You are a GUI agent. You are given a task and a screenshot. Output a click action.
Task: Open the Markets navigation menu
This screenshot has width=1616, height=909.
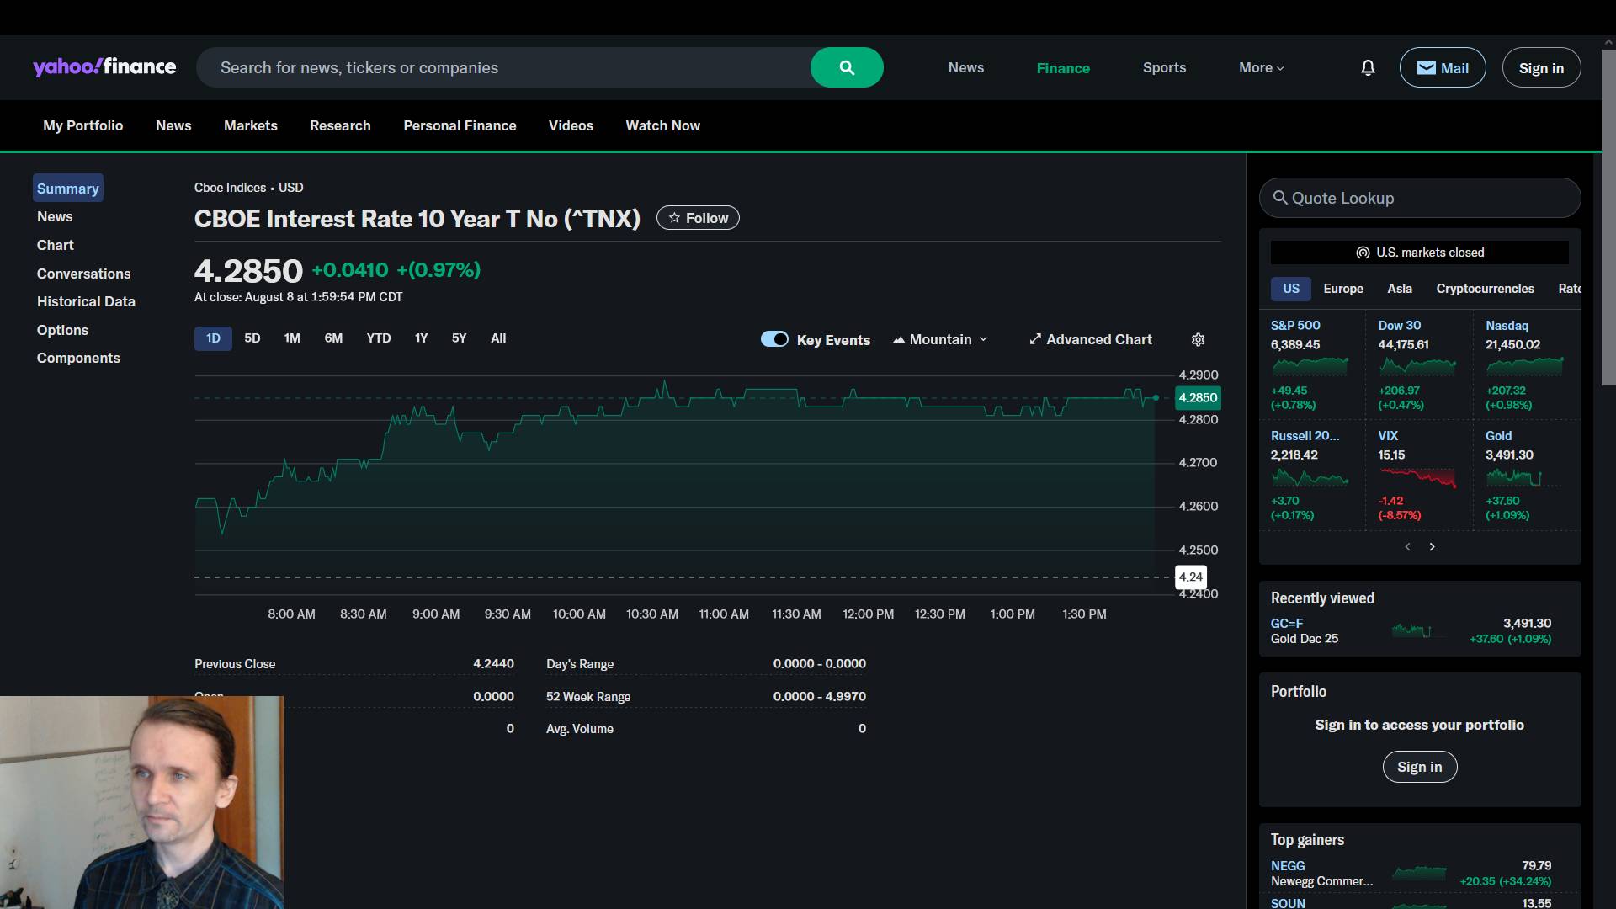(x=250, y=125)
